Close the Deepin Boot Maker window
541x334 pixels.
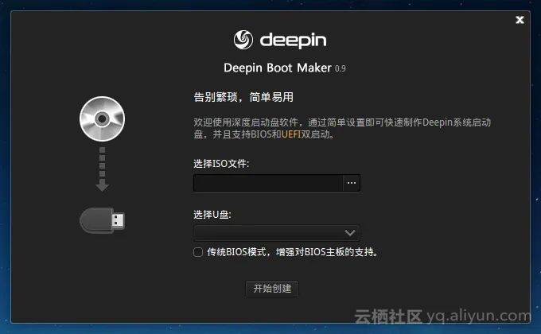click(520, 20)
